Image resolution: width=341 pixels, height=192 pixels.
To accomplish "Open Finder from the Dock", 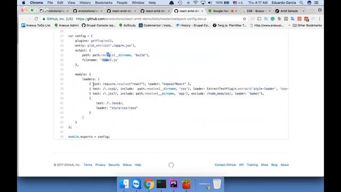I will click(x=124, y=184).
